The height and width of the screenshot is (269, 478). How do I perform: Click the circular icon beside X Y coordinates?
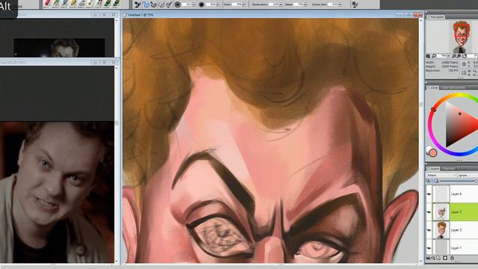pos(464,64)
